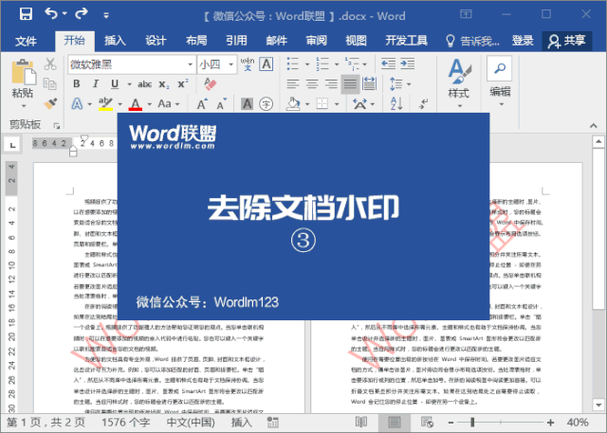607x433 pixels.
Task: Click the enclosed character 字 icon
Action: click(266, 103)
